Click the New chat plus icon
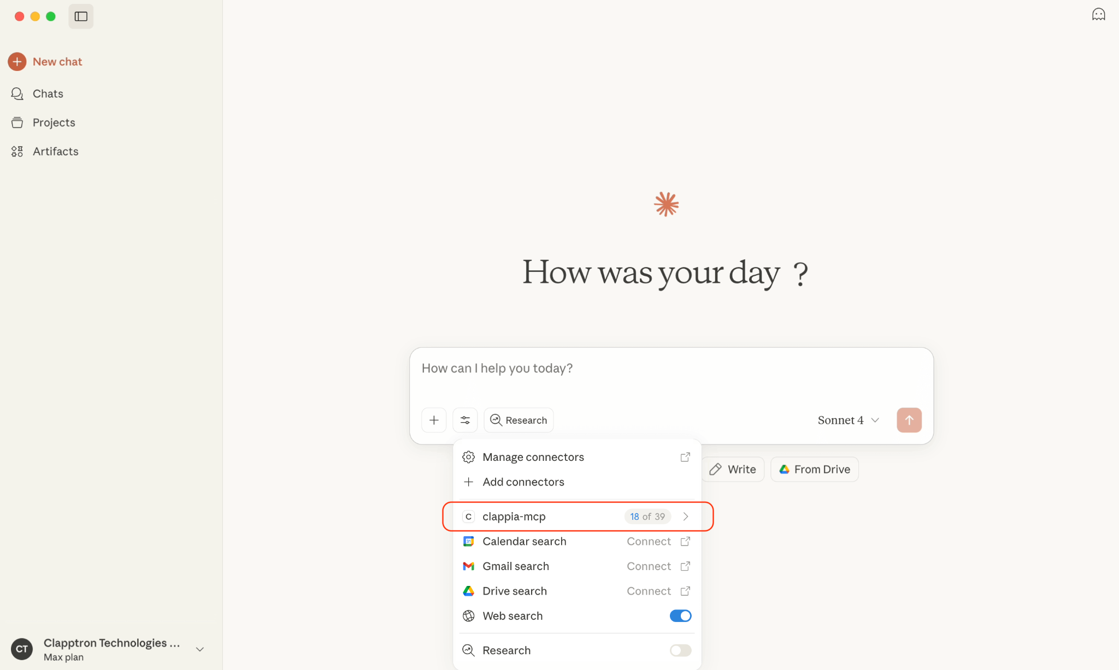The height and width of the screenshot is (670, 1119). (17, 62)
